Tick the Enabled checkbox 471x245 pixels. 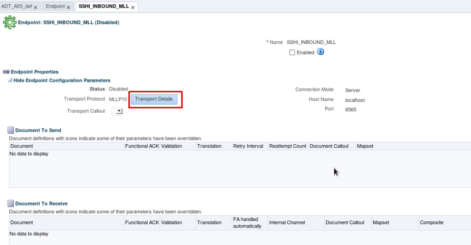click(292, 52)
